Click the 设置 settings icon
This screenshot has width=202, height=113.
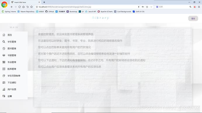point(4,96)
